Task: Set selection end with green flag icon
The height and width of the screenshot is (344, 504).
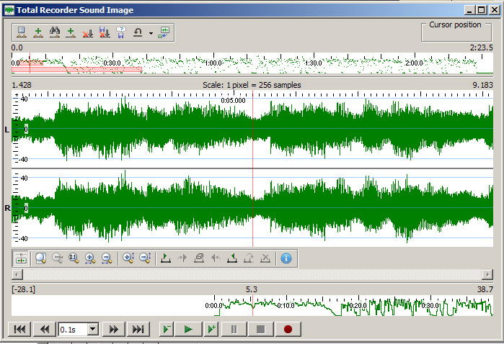Action: [232, 258]
